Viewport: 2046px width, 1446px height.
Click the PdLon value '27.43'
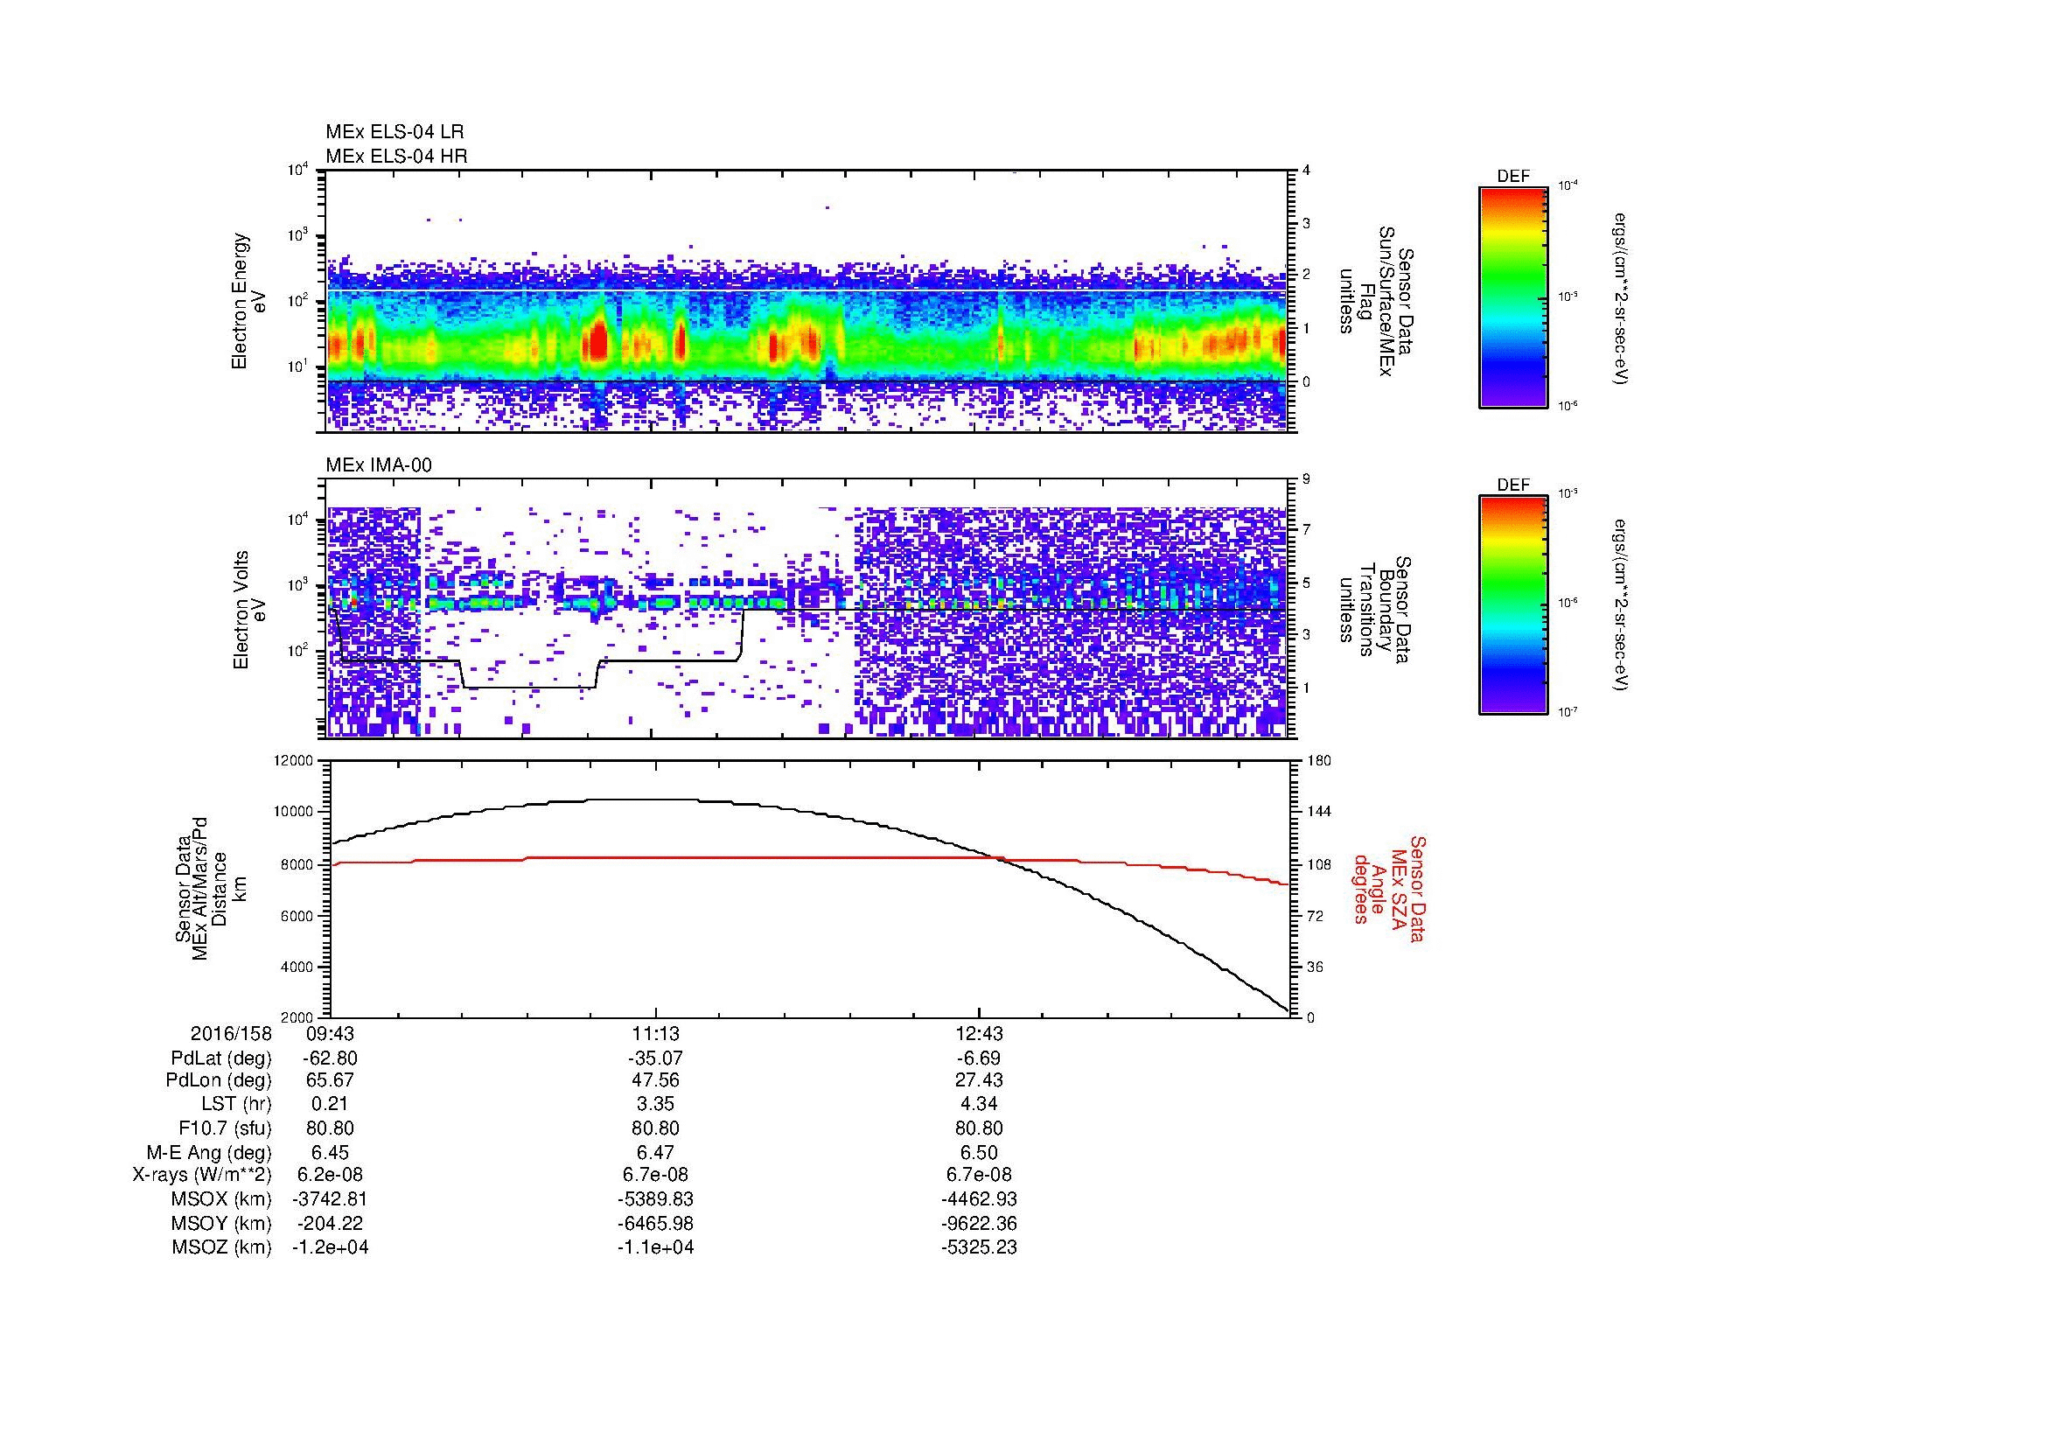(x=980, y=1079)
